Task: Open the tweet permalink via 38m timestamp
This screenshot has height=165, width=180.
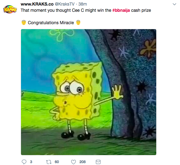Action: coord(82,4)
